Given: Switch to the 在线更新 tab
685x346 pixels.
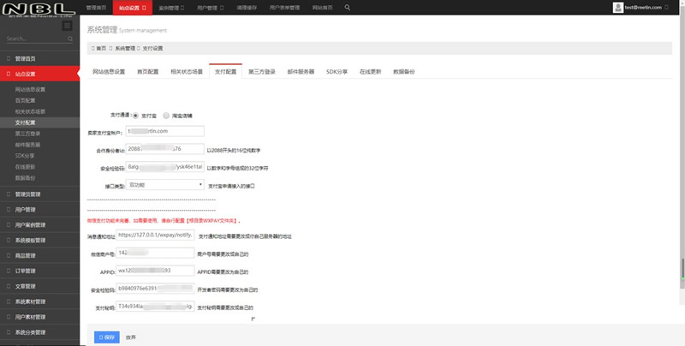Looking at the screenshot, I should (371, 72).
